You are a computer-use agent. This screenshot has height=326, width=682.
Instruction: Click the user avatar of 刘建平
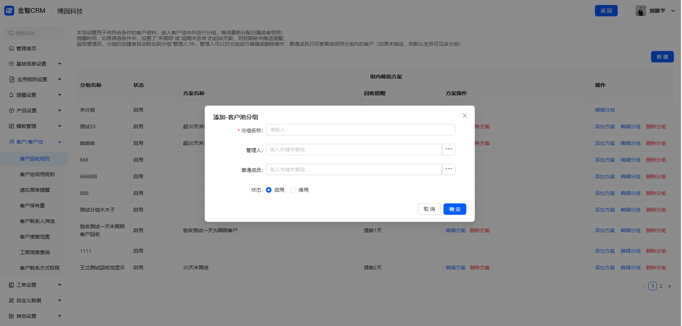(640, 11)
